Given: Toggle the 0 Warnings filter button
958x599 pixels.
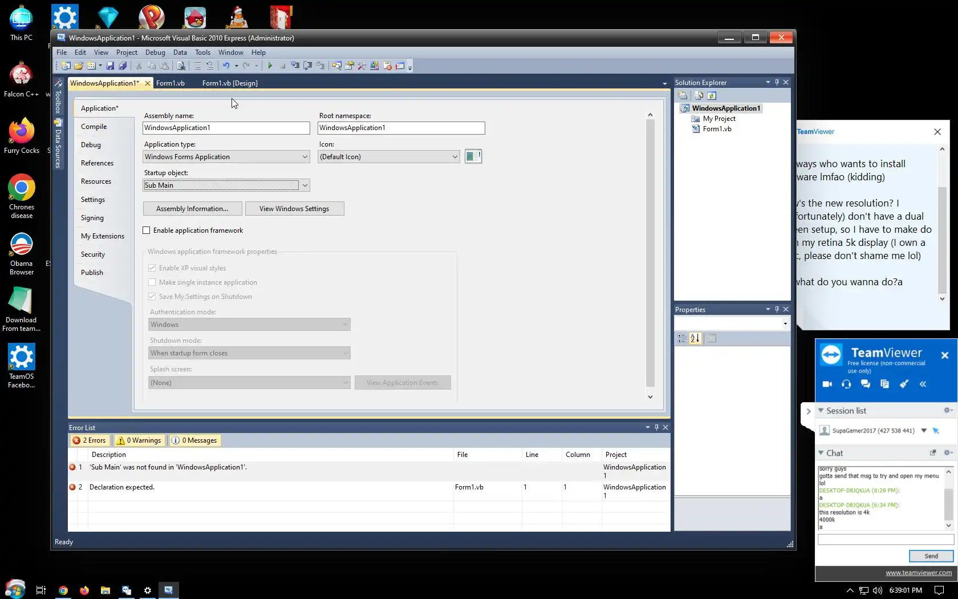Looking at the screenshot, I should (x=140, y=440).
